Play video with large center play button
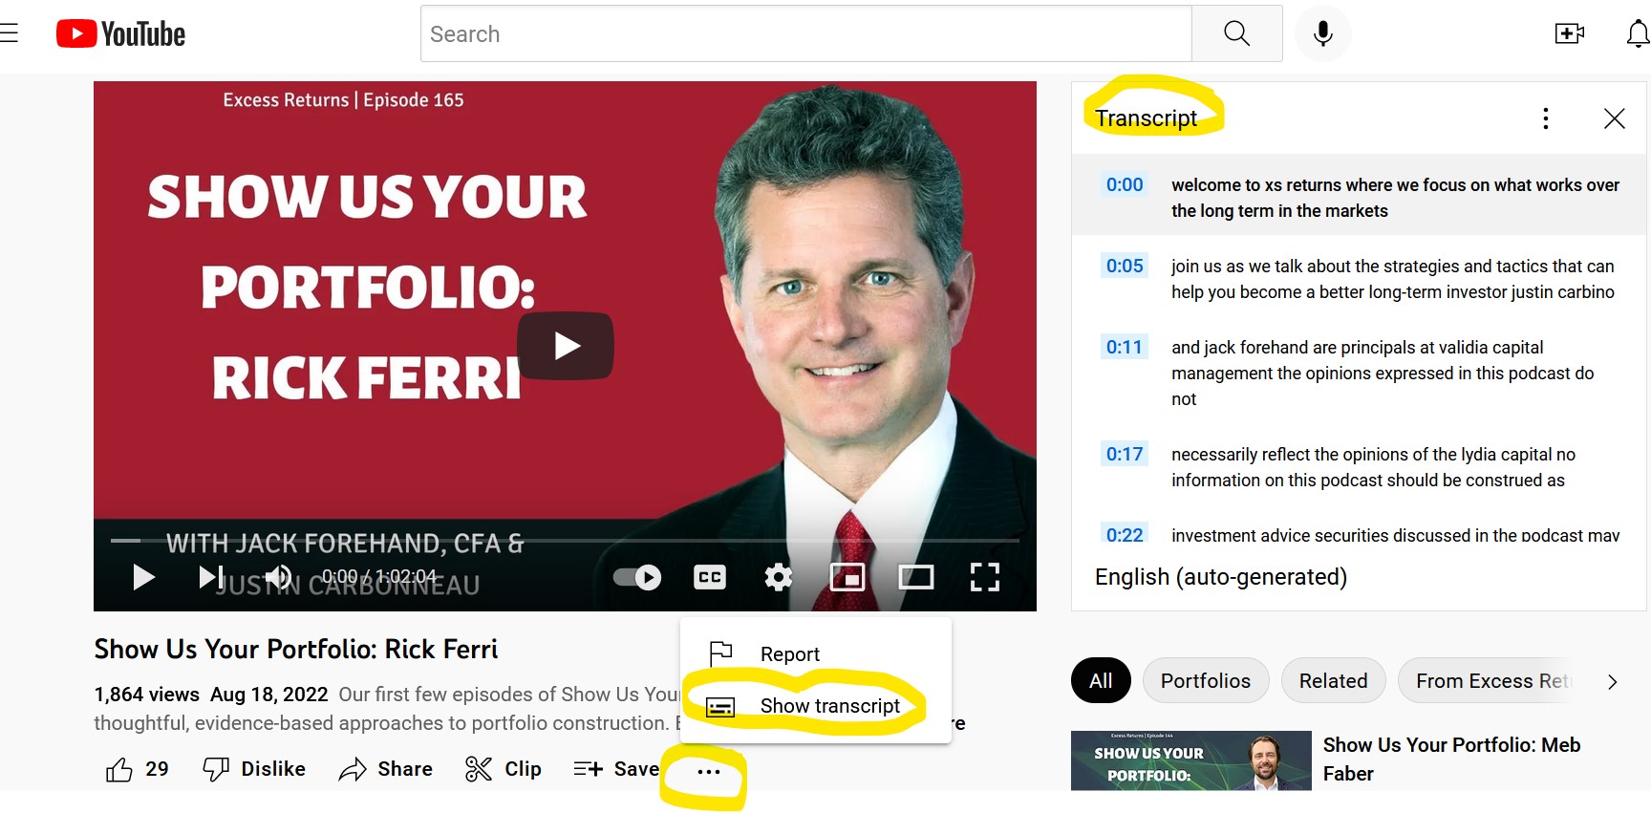This screenshot has height=813, width=1651. click(x=566, y=346)
